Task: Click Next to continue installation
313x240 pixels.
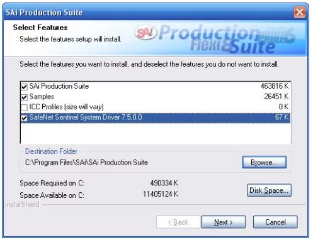Action: (224, 222)
